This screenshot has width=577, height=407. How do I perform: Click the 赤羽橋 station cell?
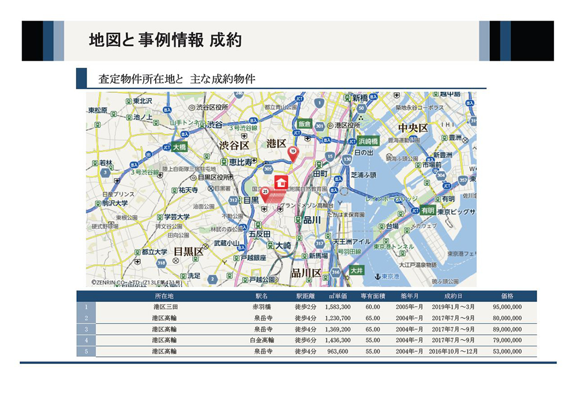coord(261,307)
